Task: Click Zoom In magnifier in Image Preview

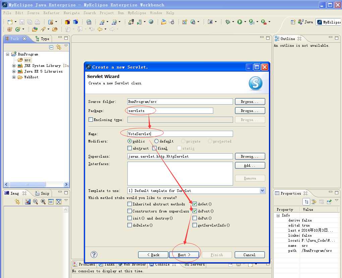Action: (43, 202)
